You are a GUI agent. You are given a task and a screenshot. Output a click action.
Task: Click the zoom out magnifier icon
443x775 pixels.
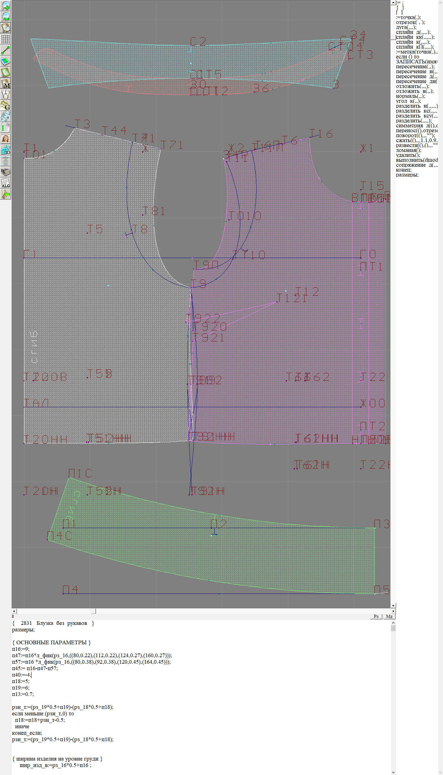click(x=6, y=17)
